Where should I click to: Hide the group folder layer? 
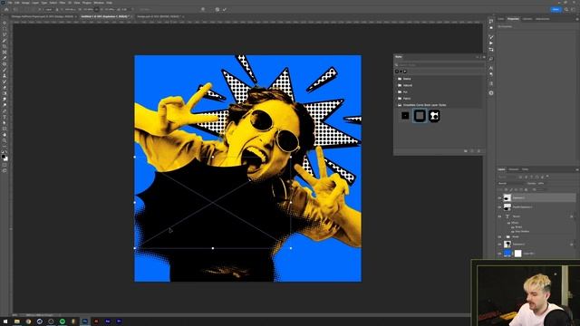(499, 236)
